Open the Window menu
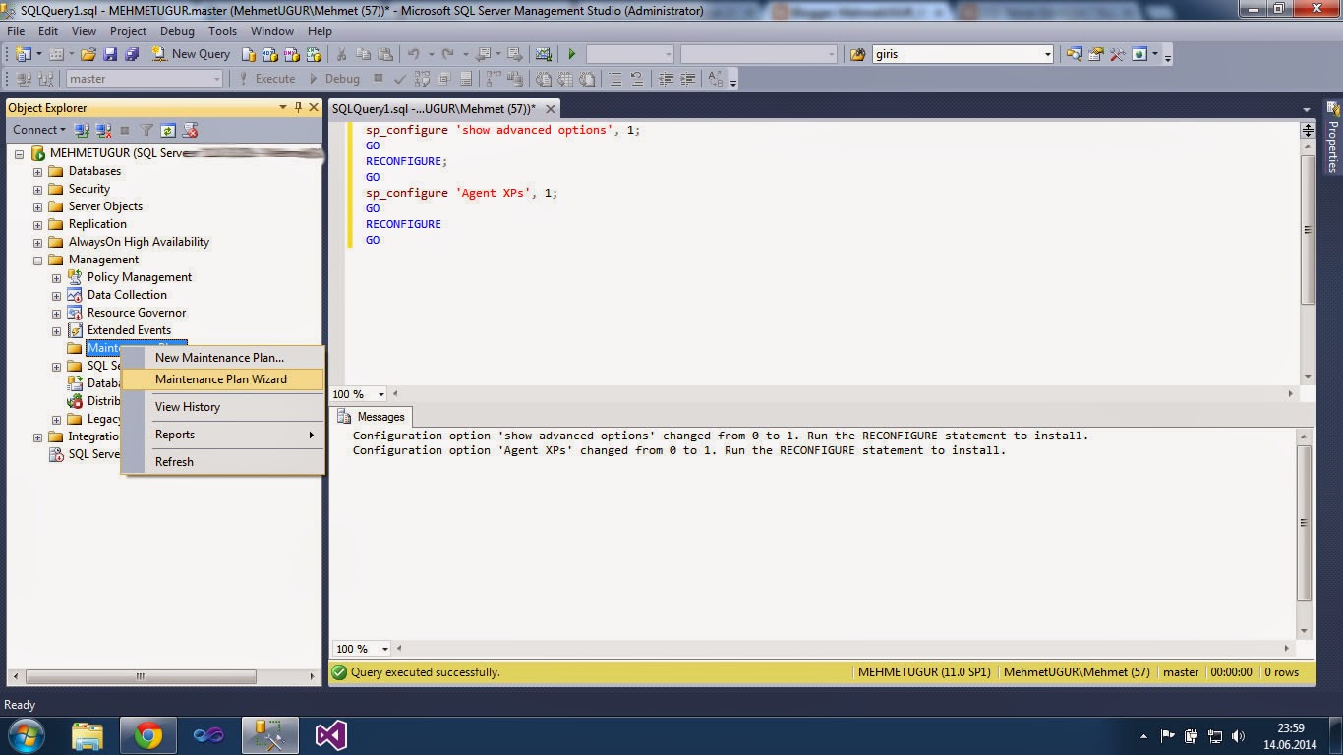1343x755 pixels. pos(272,30)
